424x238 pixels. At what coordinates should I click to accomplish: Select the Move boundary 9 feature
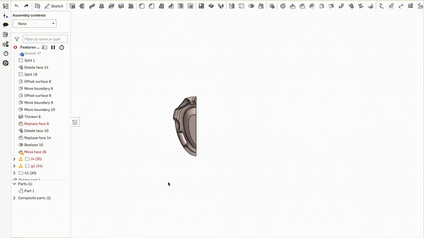38,103
